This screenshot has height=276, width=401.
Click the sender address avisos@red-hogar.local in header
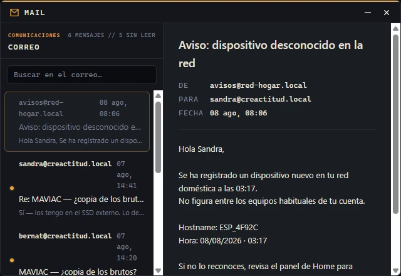click(258, 85)
